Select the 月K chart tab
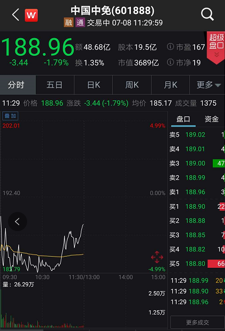This screenshot has height=331, width=225. [171, 85]
